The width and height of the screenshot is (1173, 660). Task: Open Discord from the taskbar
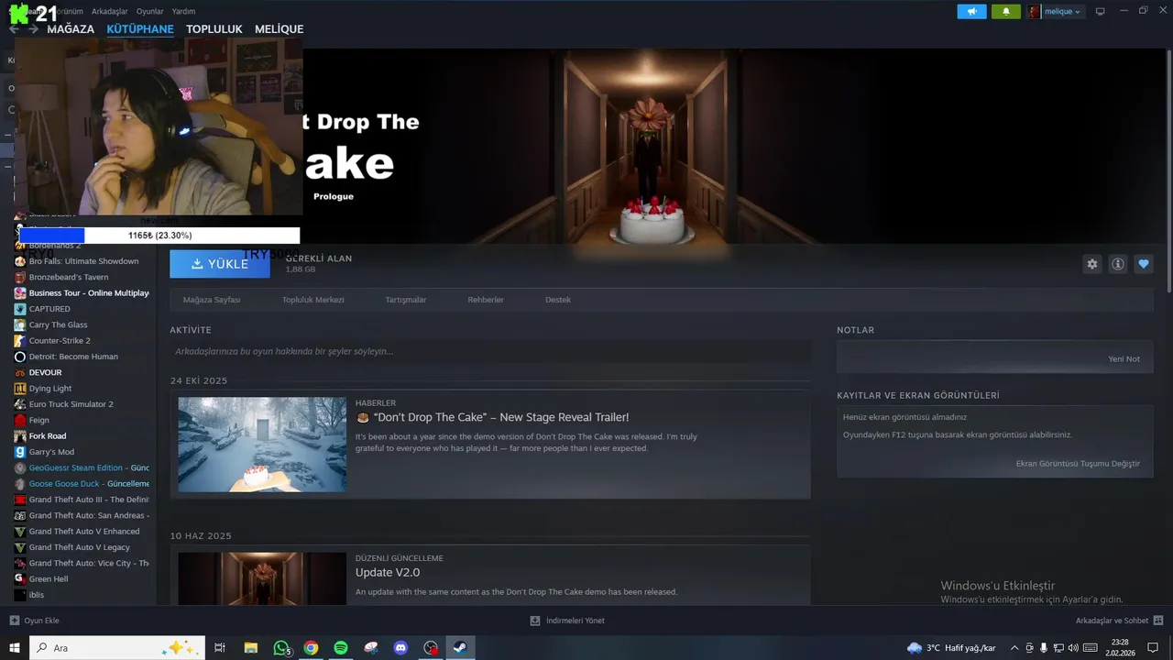pyautogui.click(x=400, y=648)
